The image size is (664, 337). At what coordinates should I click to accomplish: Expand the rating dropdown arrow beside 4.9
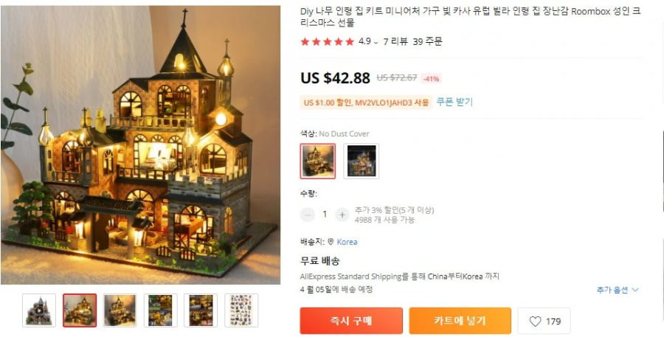click(x=376, y=42)
